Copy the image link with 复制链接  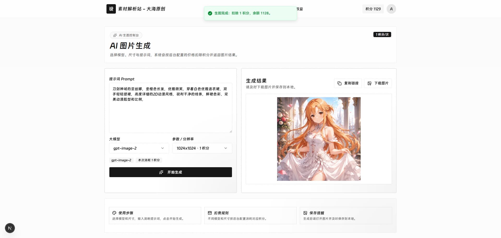pyautogui.click(x=348, y=83)
